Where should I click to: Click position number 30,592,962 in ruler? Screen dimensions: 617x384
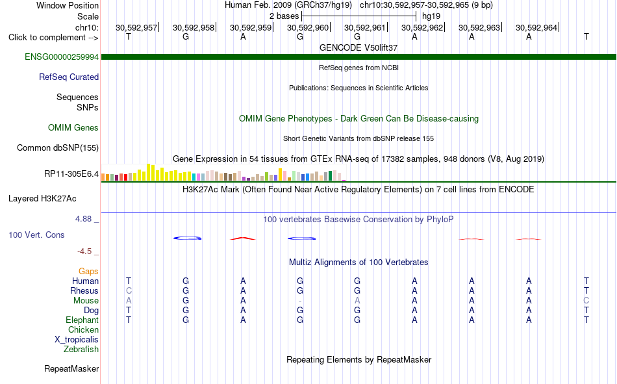(x=422, y=27)
